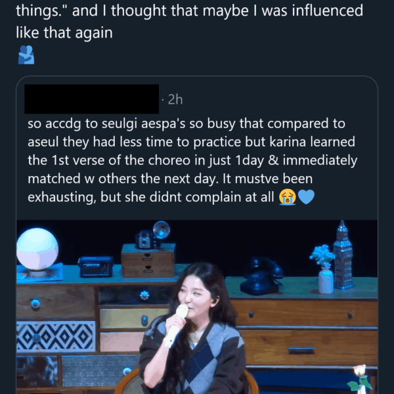Click the blue heart emoji
Screen dimensions: 394x394
pyautogui.click(x=307, y=196)
